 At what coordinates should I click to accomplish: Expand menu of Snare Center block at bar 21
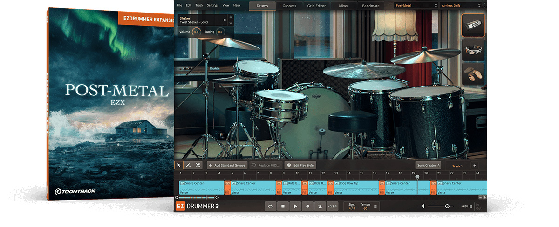pos(440,183)
